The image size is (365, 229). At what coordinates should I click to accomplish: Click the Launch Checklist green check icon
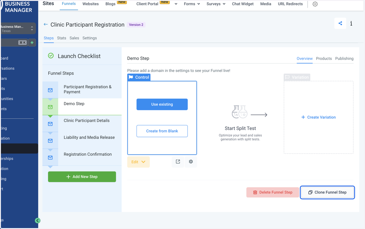point(51,56)
